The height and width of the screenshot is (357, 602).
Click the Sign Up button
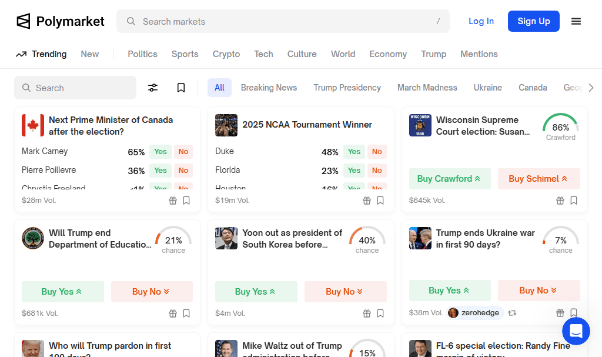[533, 21]
